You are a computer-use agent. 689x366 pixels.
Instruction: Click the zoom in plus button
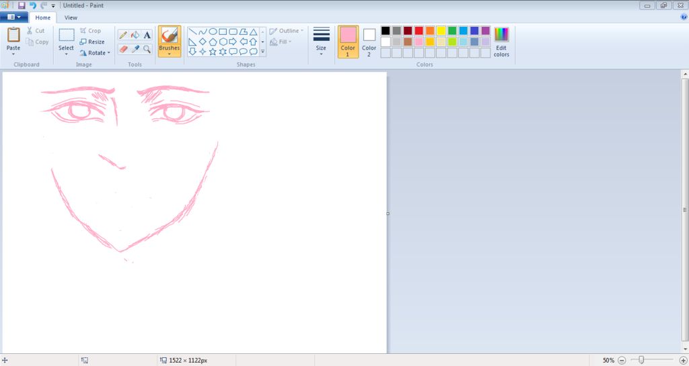(x=683, y=361)
